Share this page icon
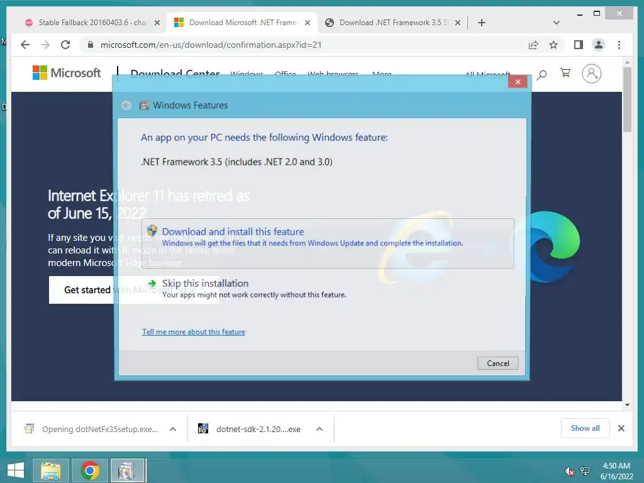This screenshot has width=644, height=483. pyautogui.click(x=533, y=45)
